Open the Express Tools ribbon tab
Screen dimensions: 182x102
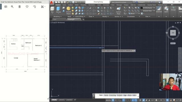coord(152,5)
